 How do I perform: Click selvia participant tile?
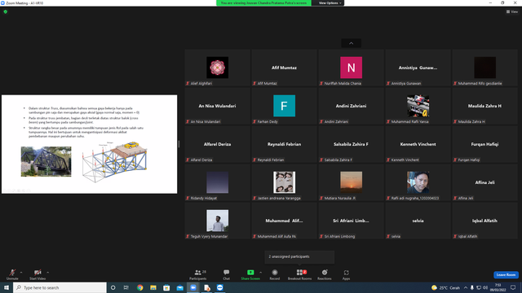coord(418,221)
